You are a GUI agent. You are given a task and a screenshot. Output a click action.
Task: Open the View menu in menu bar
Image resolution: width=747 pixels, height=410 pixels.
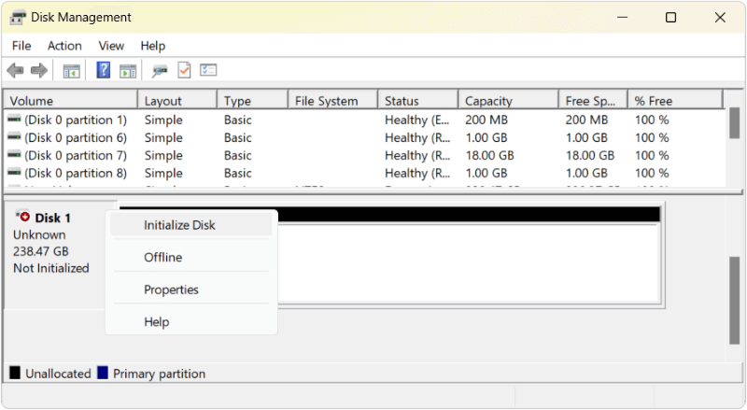tap(111, 46)
